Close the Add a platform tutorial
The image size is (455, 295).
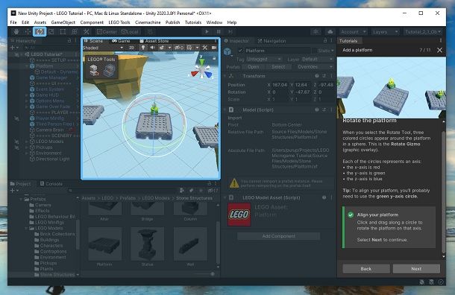pyautogui.click(x=439, y=50)
